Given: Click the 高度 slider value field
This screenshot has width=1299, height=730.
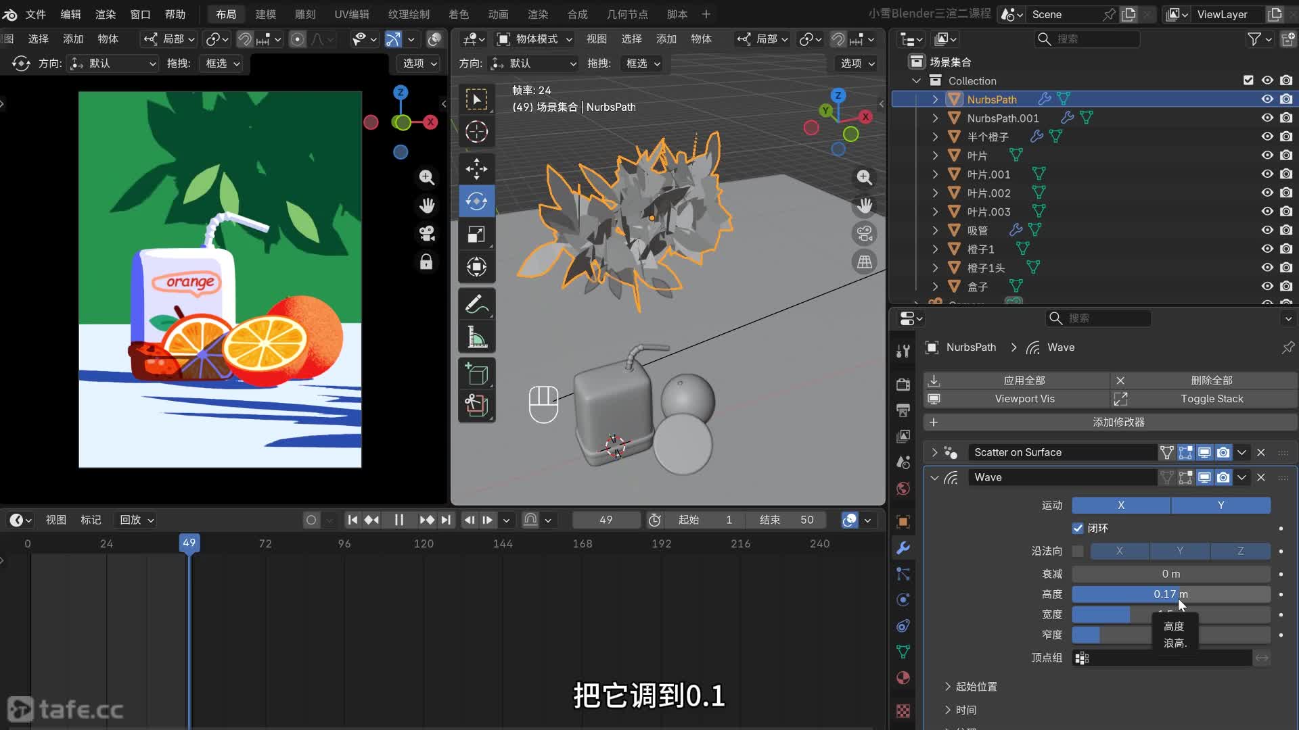Looking at the screenshot, I should (1171, 594).
